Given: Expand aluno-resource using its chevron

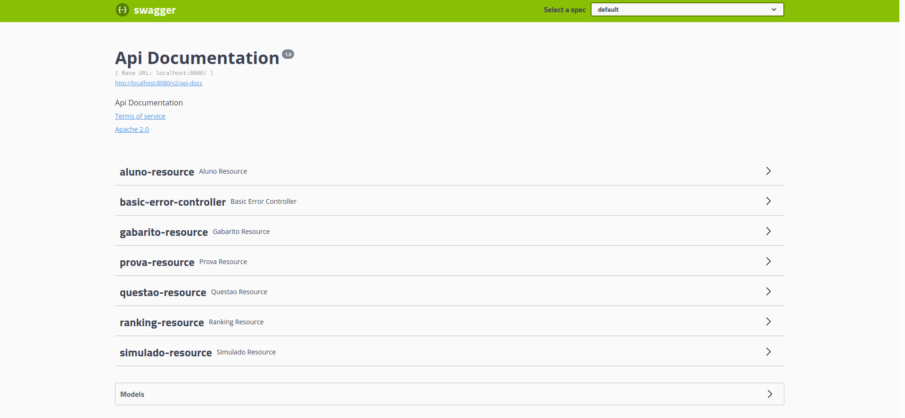Looking at the screenshot, I should point(768,171).
